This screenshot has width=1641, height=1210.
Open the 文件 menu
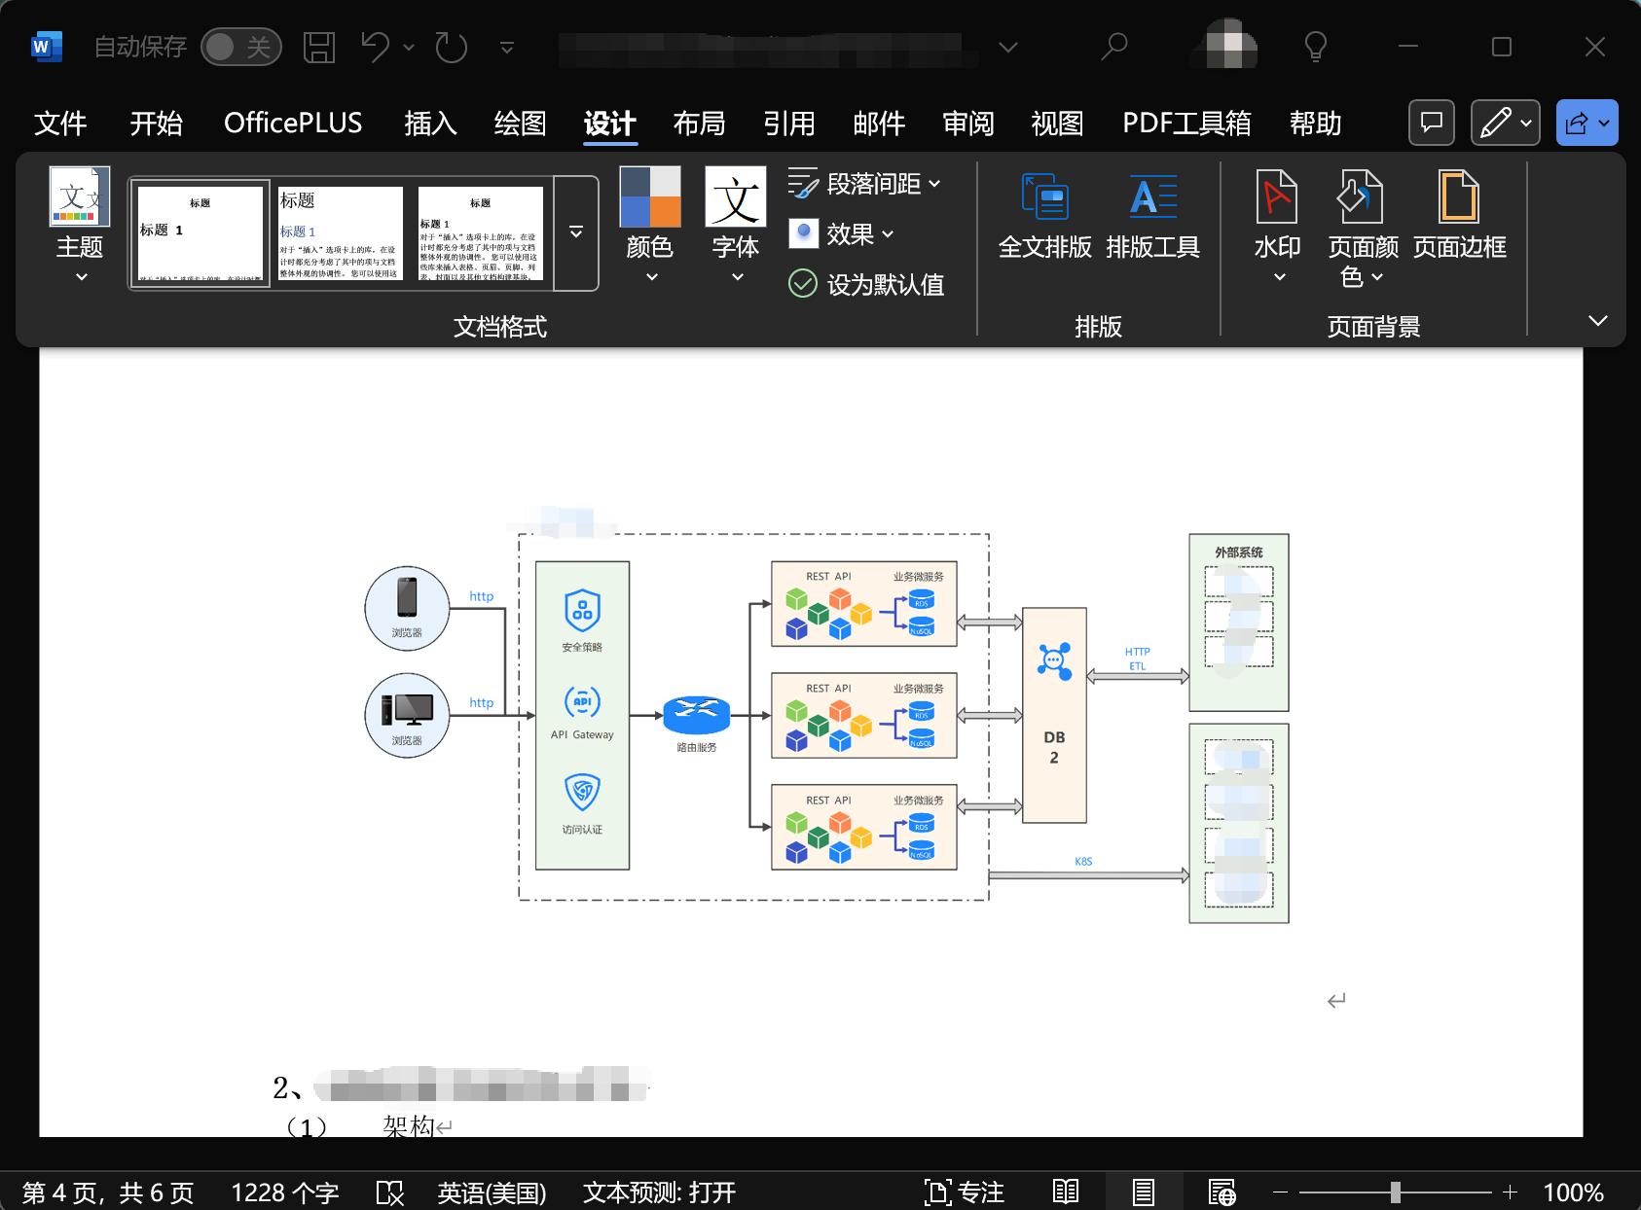[x=60, y=124]
